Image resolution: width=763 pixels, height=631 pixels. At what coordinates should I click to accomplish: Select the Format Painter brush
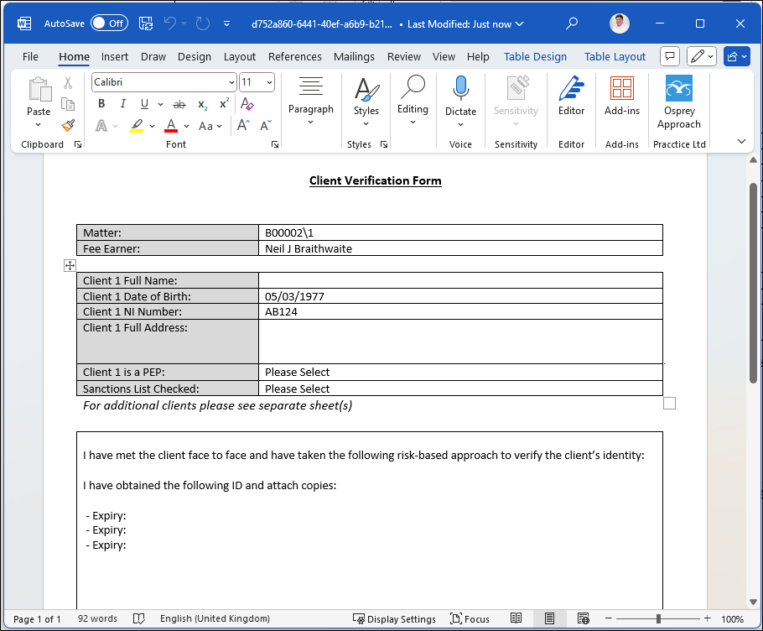point(68,126)
